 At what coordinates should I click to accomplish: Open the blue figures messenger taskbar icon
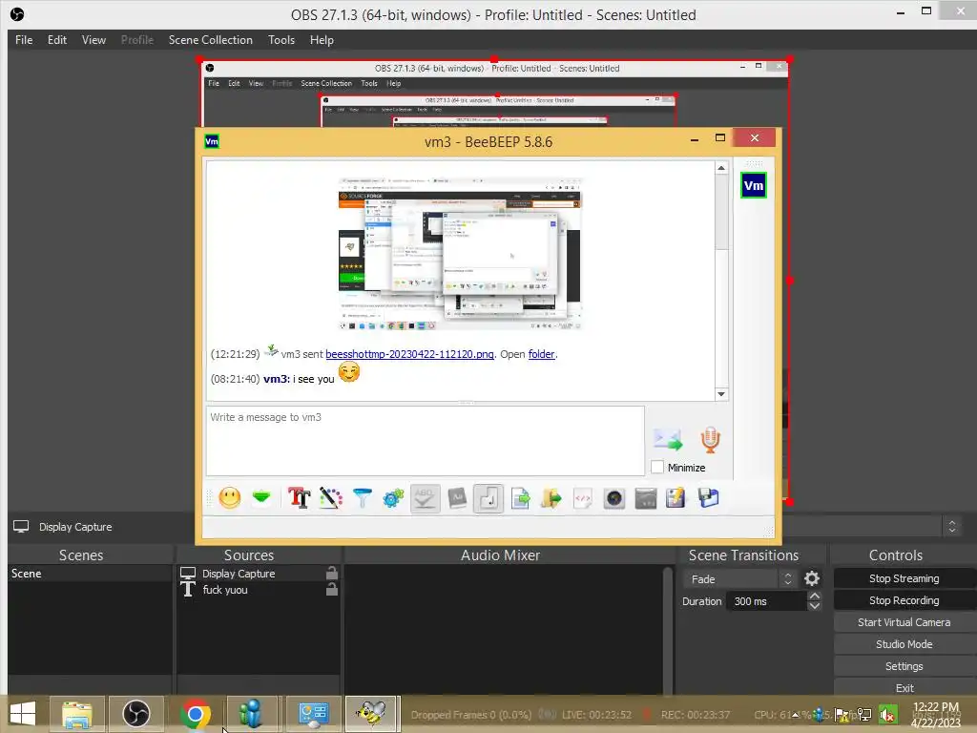tap(251, 714)
